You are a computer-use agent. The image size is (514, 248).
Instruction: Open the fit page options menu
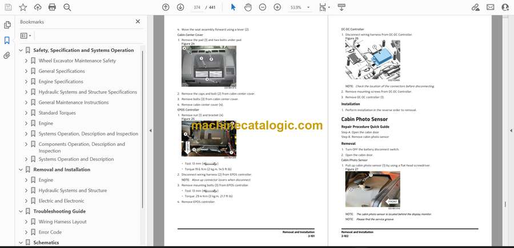click(324, 7)
